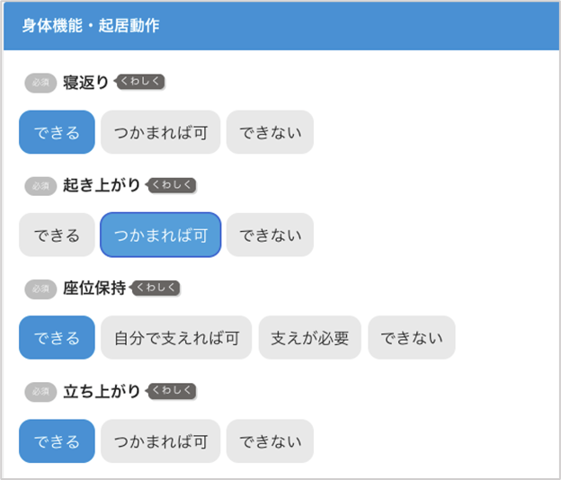Click the 必須 badge beside 座位保持
This screenshot has width=561, height=480.
pos(40,289)
